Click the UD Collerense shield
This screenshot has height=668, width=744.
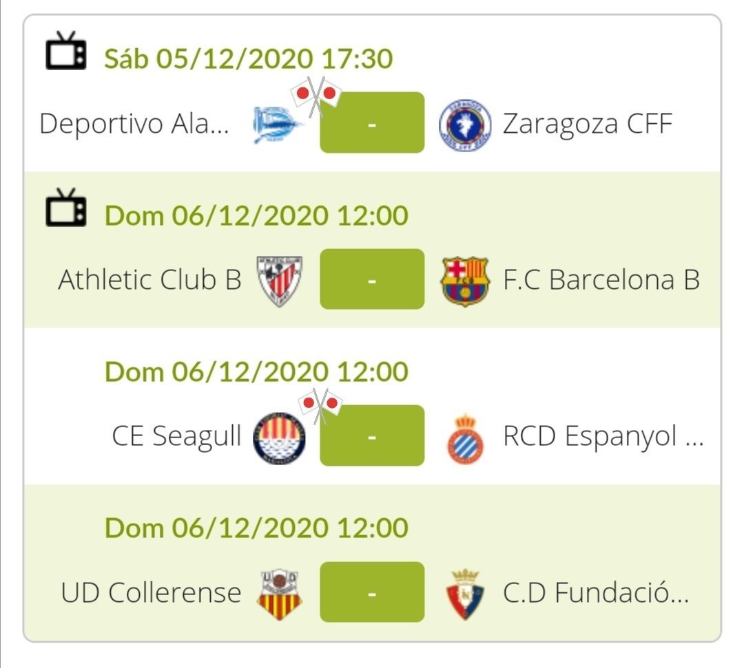pyautogui.click(x=280, y=594)
